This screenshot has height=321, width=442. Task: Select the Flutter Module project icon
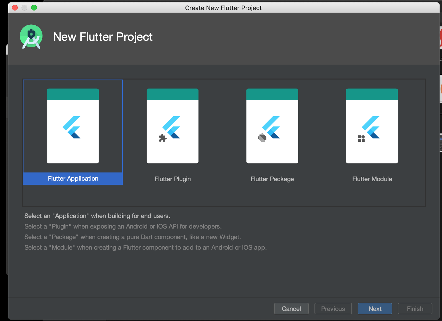tap(372, 126)
